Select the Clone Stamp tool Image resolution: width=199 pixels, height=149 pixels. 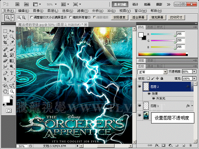pyautogui.click(x=5, y=55)
